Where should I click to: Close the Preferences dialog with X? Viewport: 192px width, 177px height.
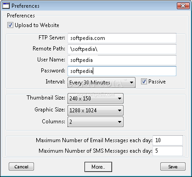(x=183, y=6)
